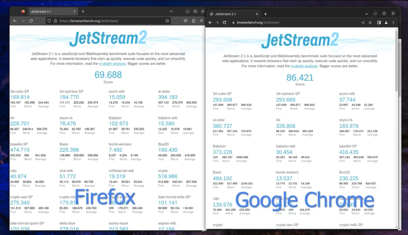The width and height of the screenshot is (408, 235).
Task: Go back in Firefox window
Action: coord(15,21)
